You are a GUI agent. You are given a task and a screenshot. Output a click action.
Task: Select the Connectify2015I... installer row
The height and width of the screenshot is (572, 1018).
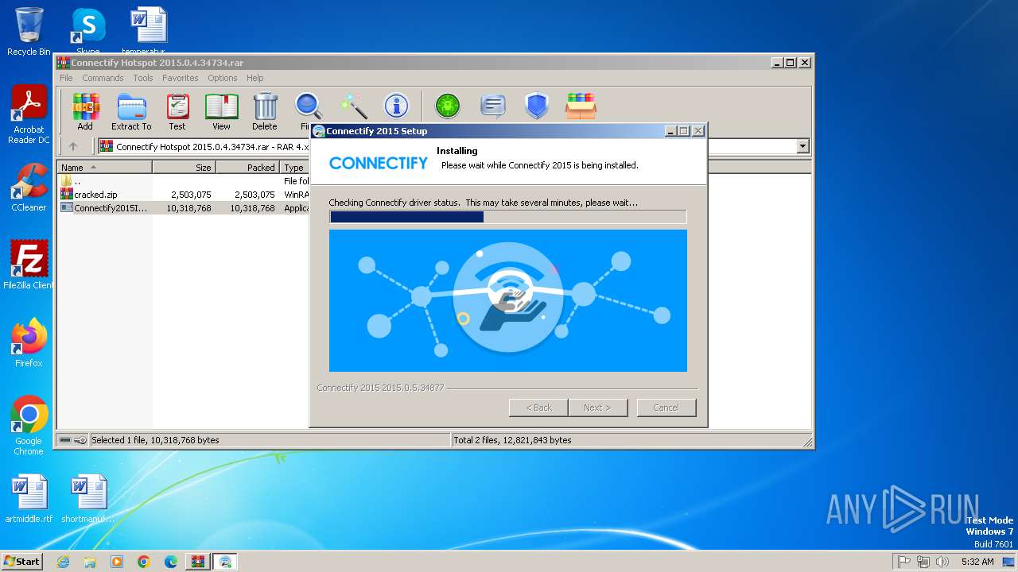point(185,208)
